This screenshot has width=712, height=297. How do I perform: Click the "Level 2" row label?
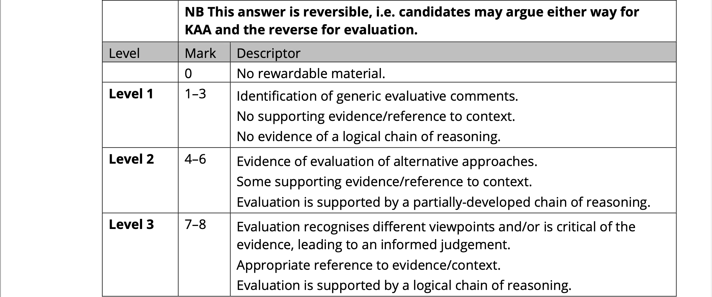[x=131, y=159]
